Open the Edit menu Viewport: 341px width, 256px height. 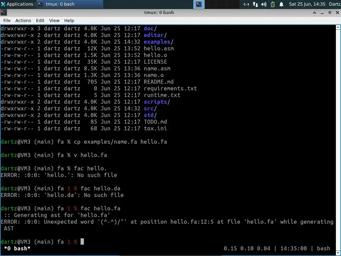click(x=40, y=20)
